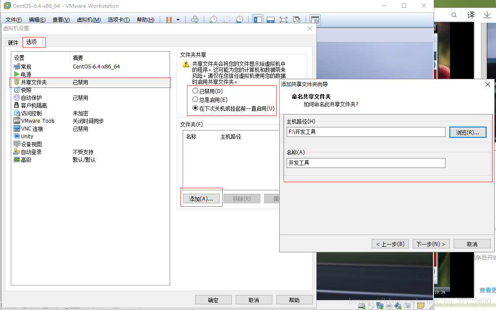Click the 移除(R) button

pyautogui.click(x=242, y=198)
